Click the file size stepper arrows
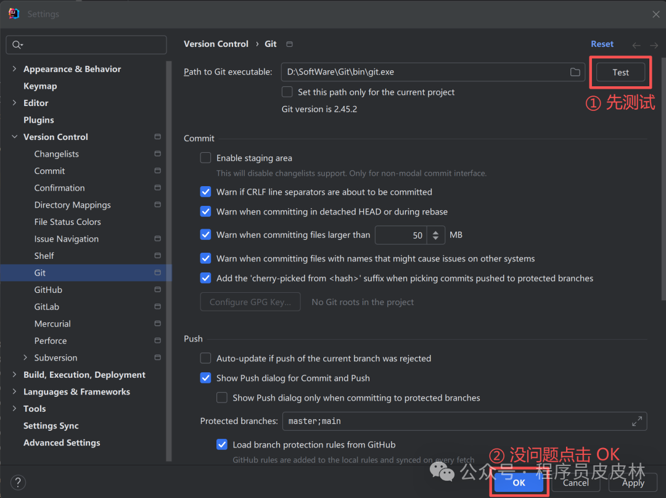This screenshot has height=498, width=666. pos(435,235)
